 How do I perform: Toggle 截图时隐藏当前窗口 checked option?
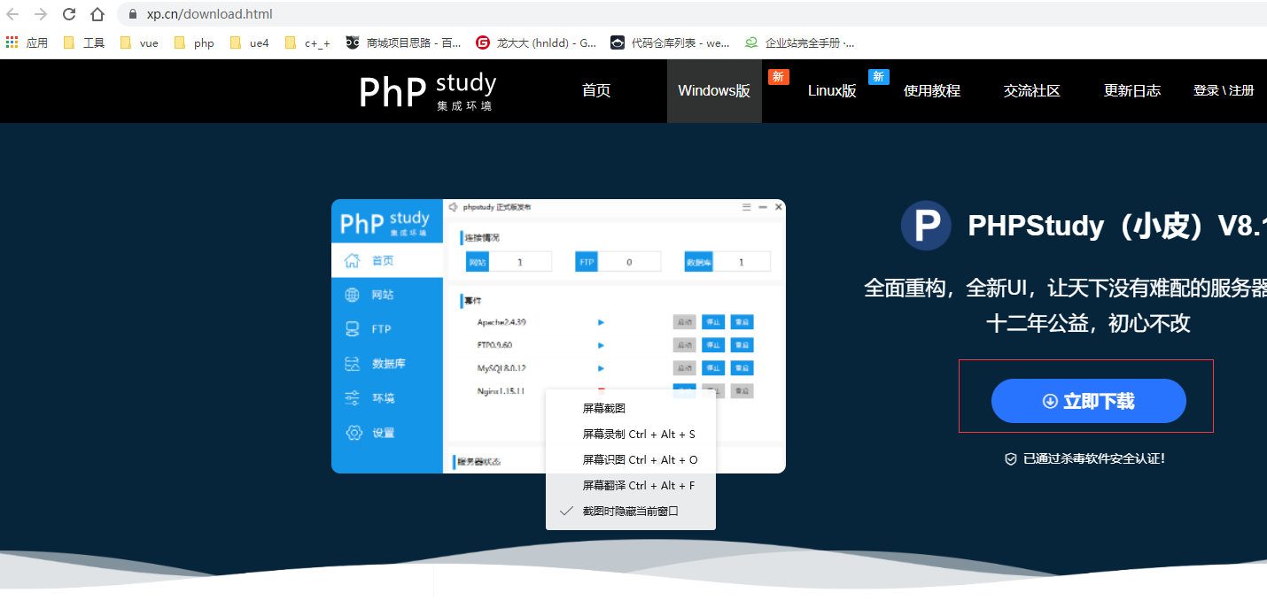[631, 512]
